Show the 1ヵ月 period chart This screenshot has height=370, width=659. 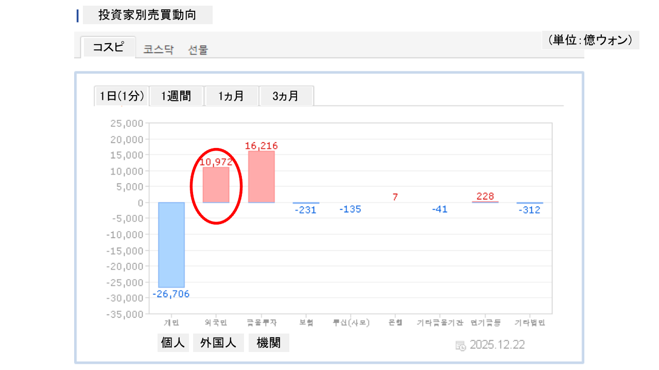tap(231, 96)
